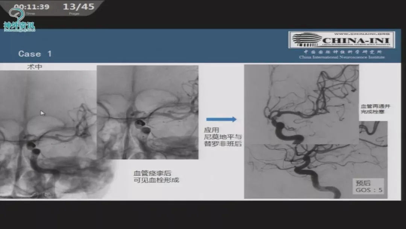Click the caption 血管痉挛后可见血栓形成
The image size is (406, 229).
156,177
